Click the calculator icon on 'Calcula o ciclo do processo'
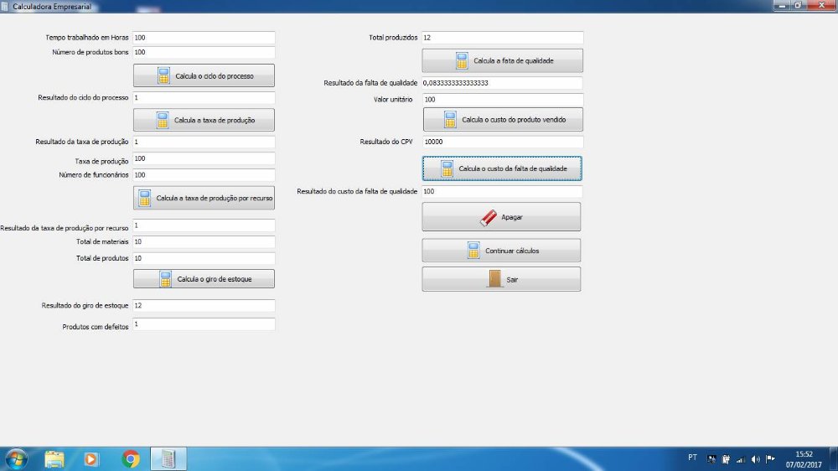 coord(163,76)
